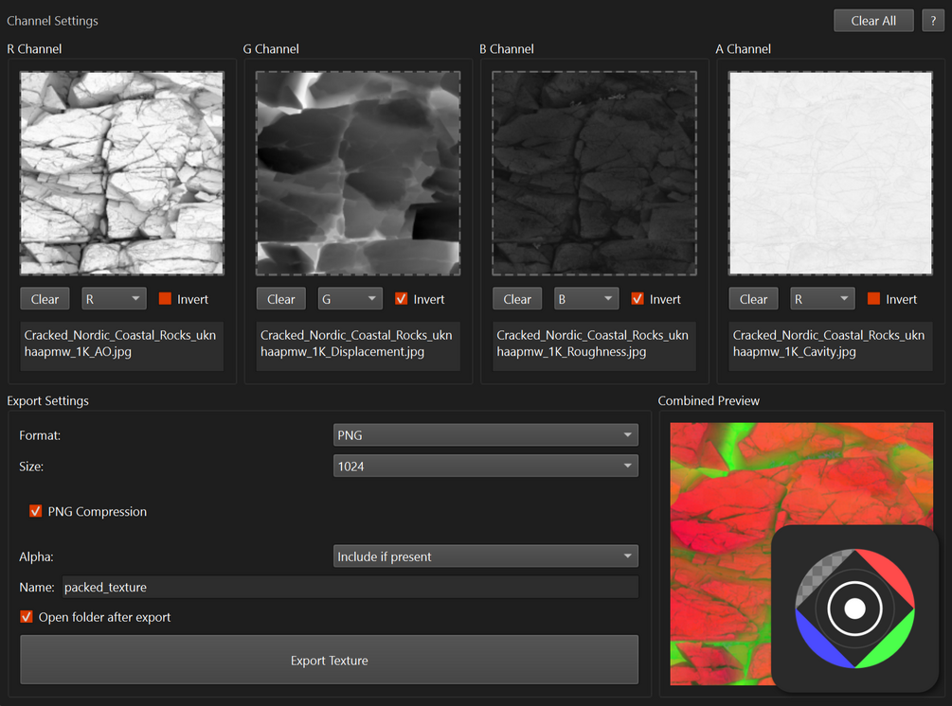Screen dimensions: 952x706
Task: Open the help dialog
Action: [x=932, y=20]
